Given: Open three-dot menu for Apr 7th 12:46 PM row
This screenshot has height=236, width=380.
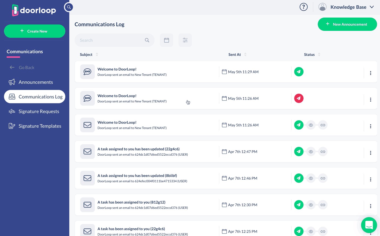Looking at the screenshot, I should point(370,179).
